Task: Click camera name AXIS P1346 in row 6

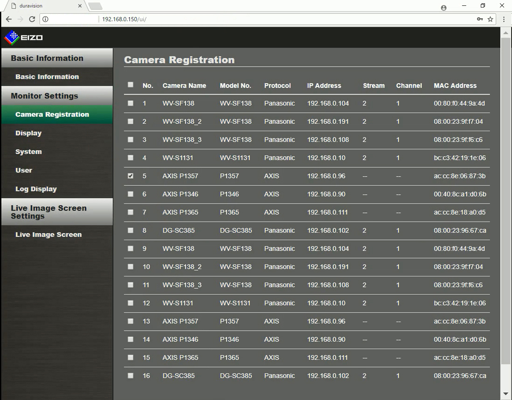Action: pyautogui.click(x=180, y=194)
